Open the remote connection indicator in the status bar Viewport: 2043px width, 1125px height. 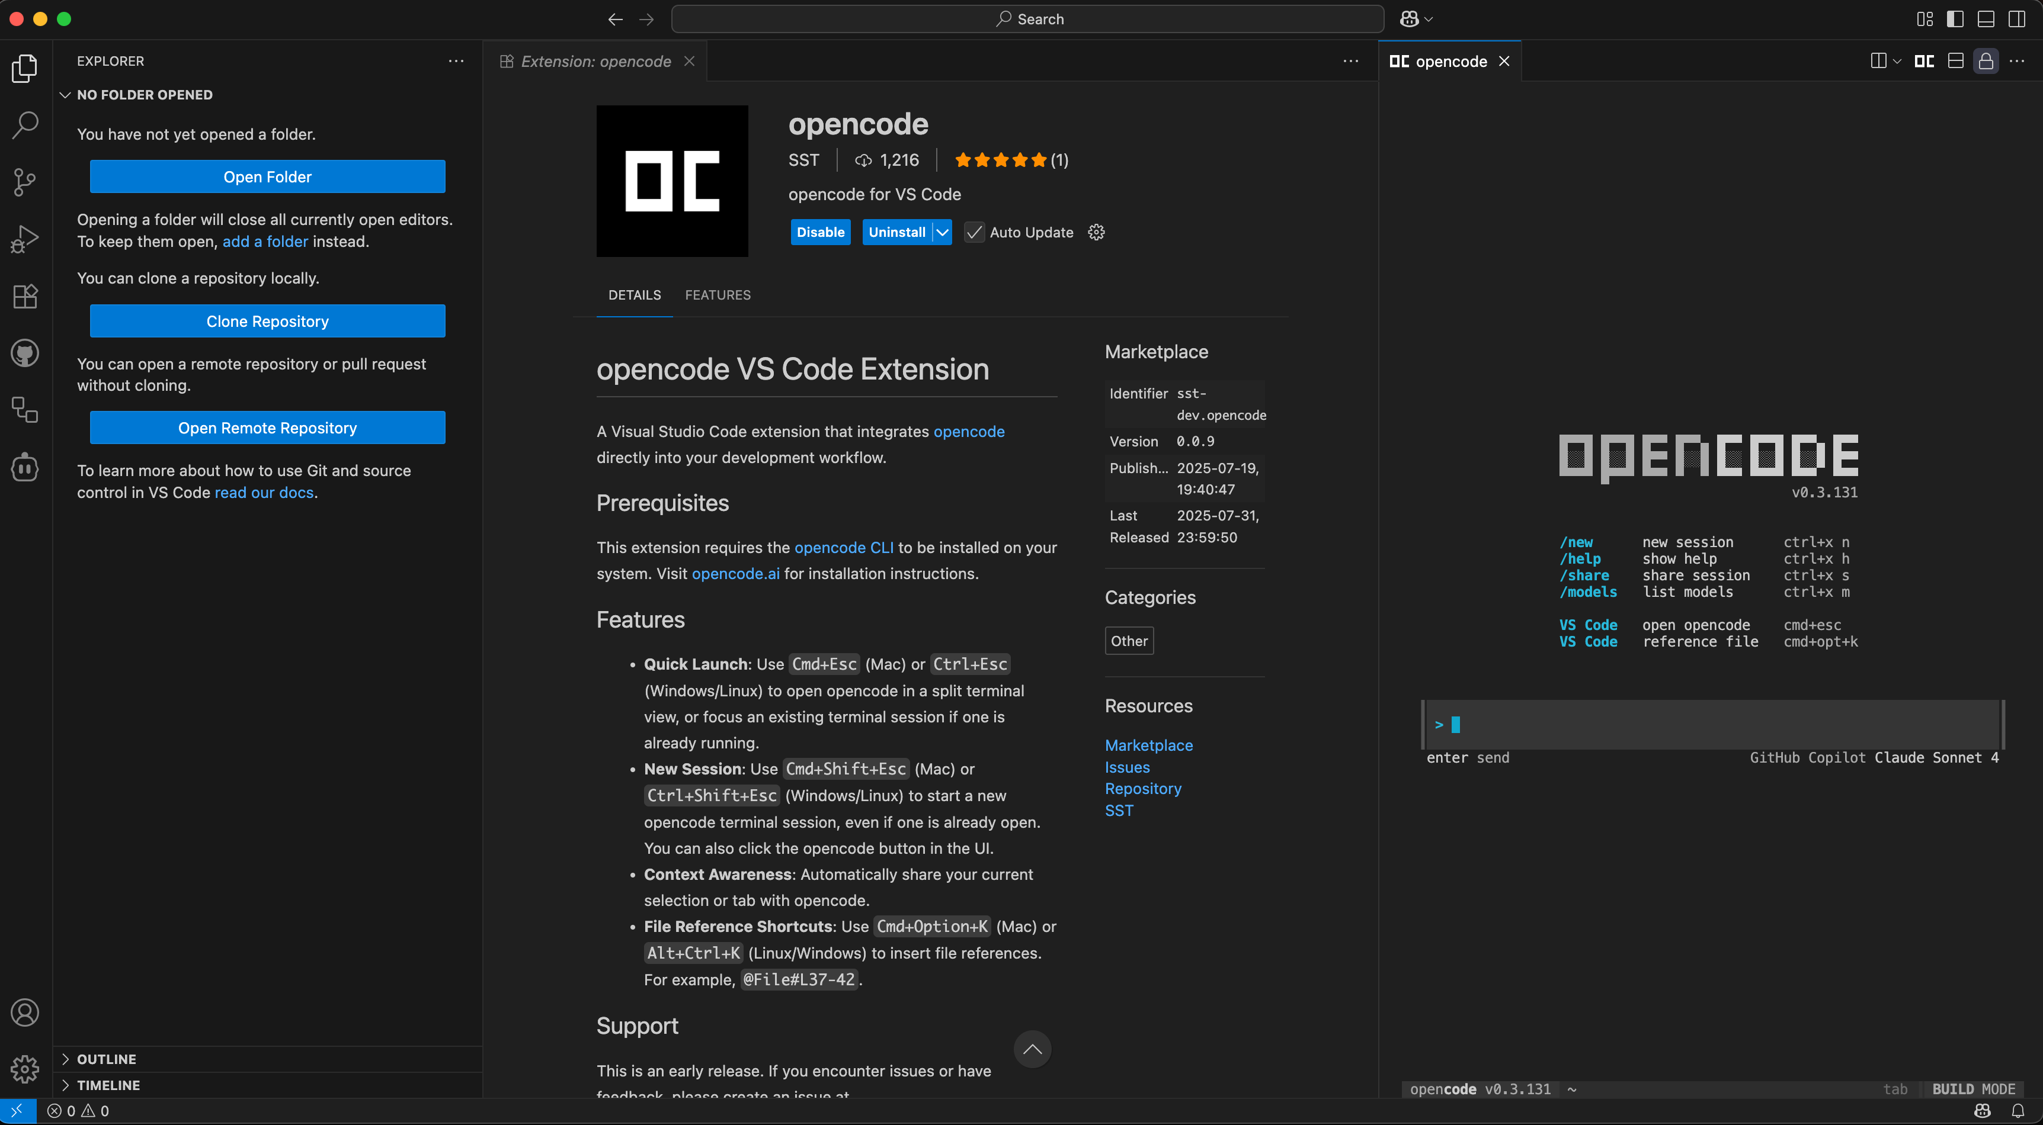pos(16,1111)
